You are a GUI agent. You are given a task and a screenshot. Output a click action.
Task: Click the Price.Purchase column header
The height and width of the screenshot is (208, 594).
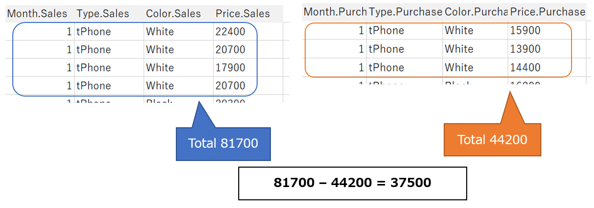[x=547, y=12]
